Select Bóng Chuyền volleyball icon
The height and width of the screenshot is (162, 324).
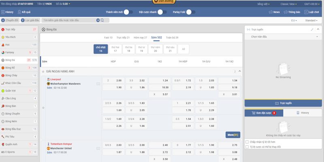click(x=3, y=114)
